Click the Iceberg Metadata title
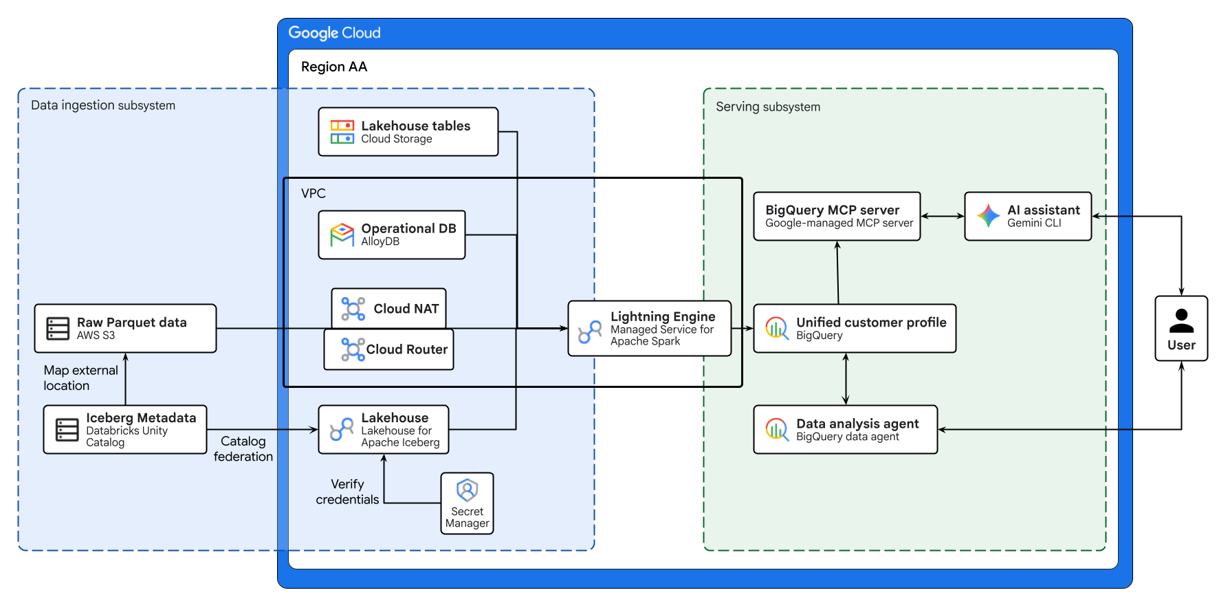 click(141, 417)
